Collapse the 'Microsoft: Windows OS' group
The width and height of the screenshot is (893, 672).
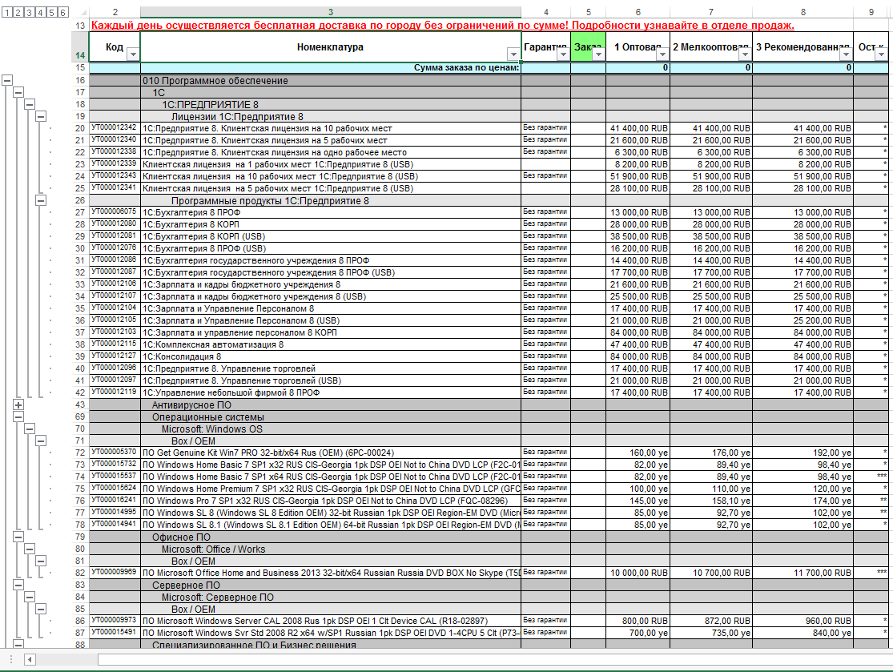[x=30, y=429]
